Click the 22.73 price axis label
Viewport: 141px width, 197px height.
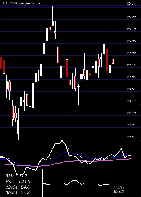(131, 113)
